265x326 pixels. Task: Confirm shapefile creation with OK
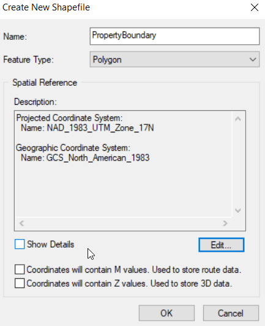(166, 313)
